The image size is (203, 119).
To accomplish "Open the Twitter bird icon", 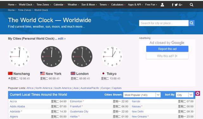I will point(176,5).
